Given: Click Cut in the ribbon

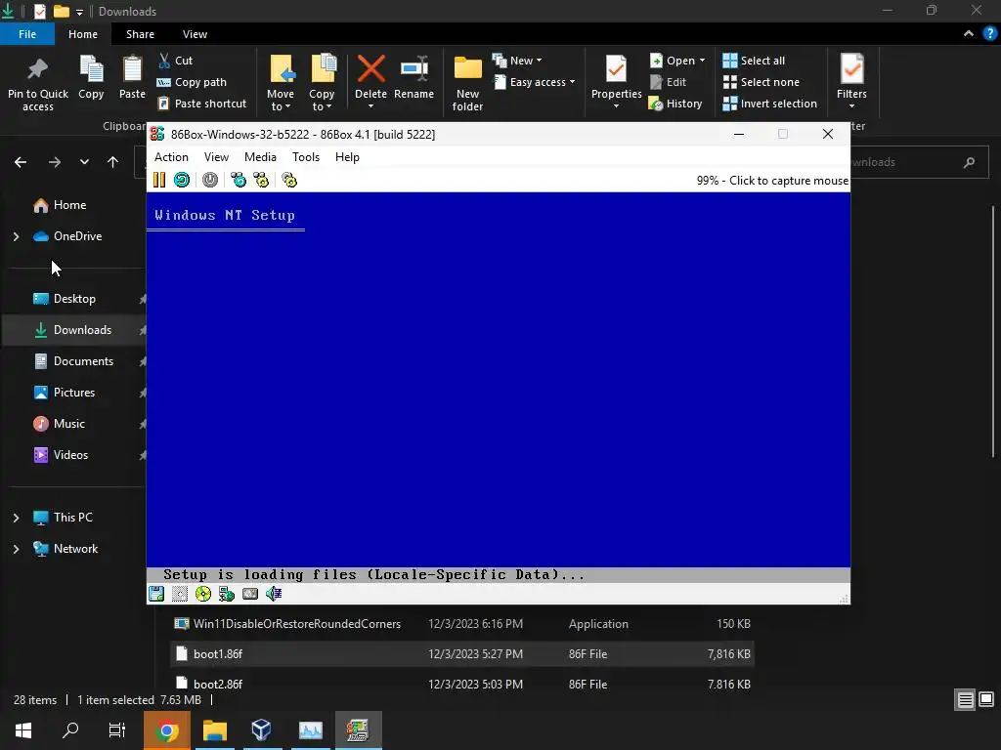Looking at the screenshot, I should coord(175,61).
